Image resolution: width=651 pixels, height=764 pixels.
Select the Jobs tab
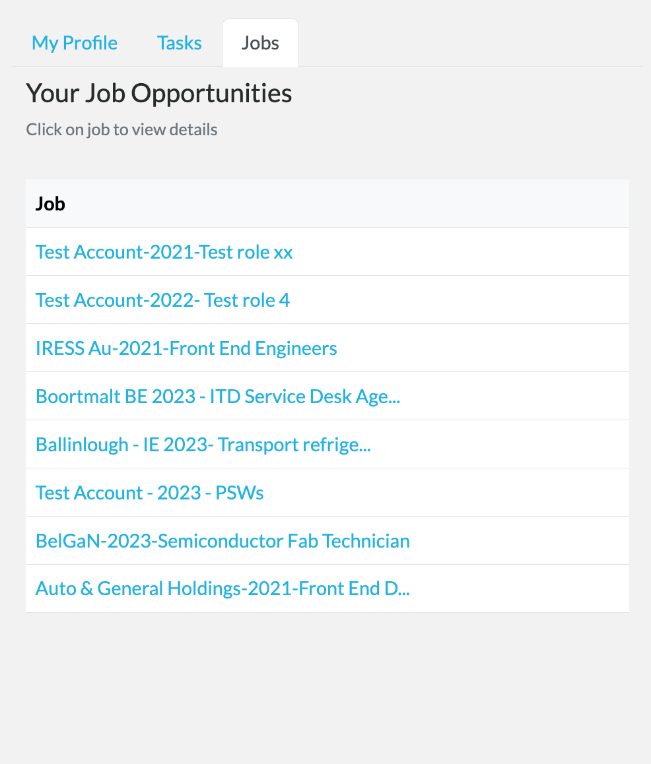tap(259, 42)
